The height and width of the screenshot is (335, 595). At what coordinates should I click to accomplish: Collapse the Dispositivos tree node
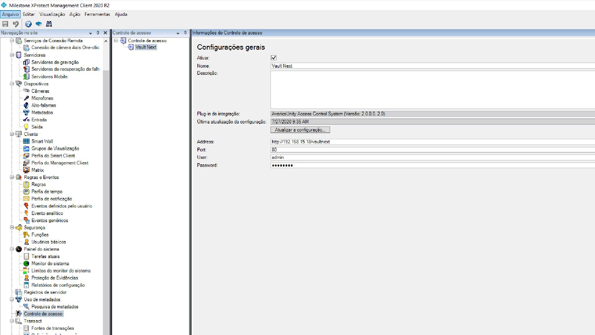point(12,83)
